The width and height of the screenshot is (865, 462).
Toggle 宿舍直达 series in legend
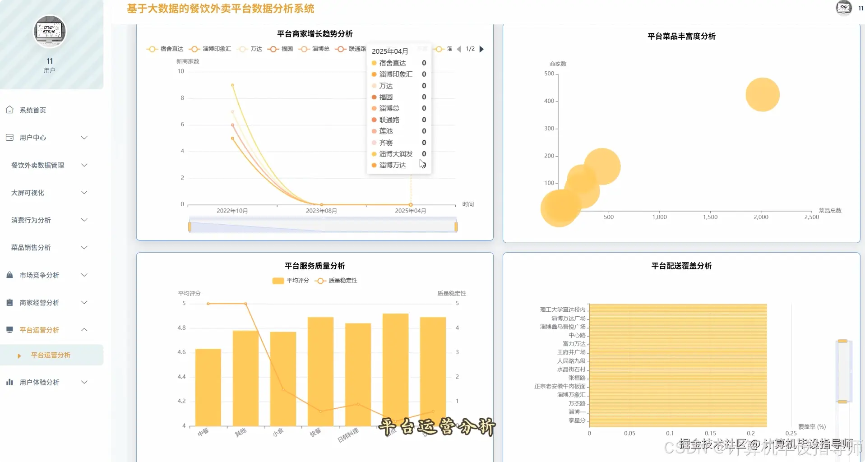coord(165,49)
